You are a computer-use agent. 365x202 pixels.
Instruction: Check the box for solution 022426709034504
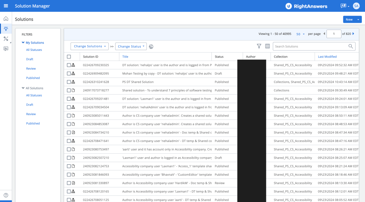[69, 107]
